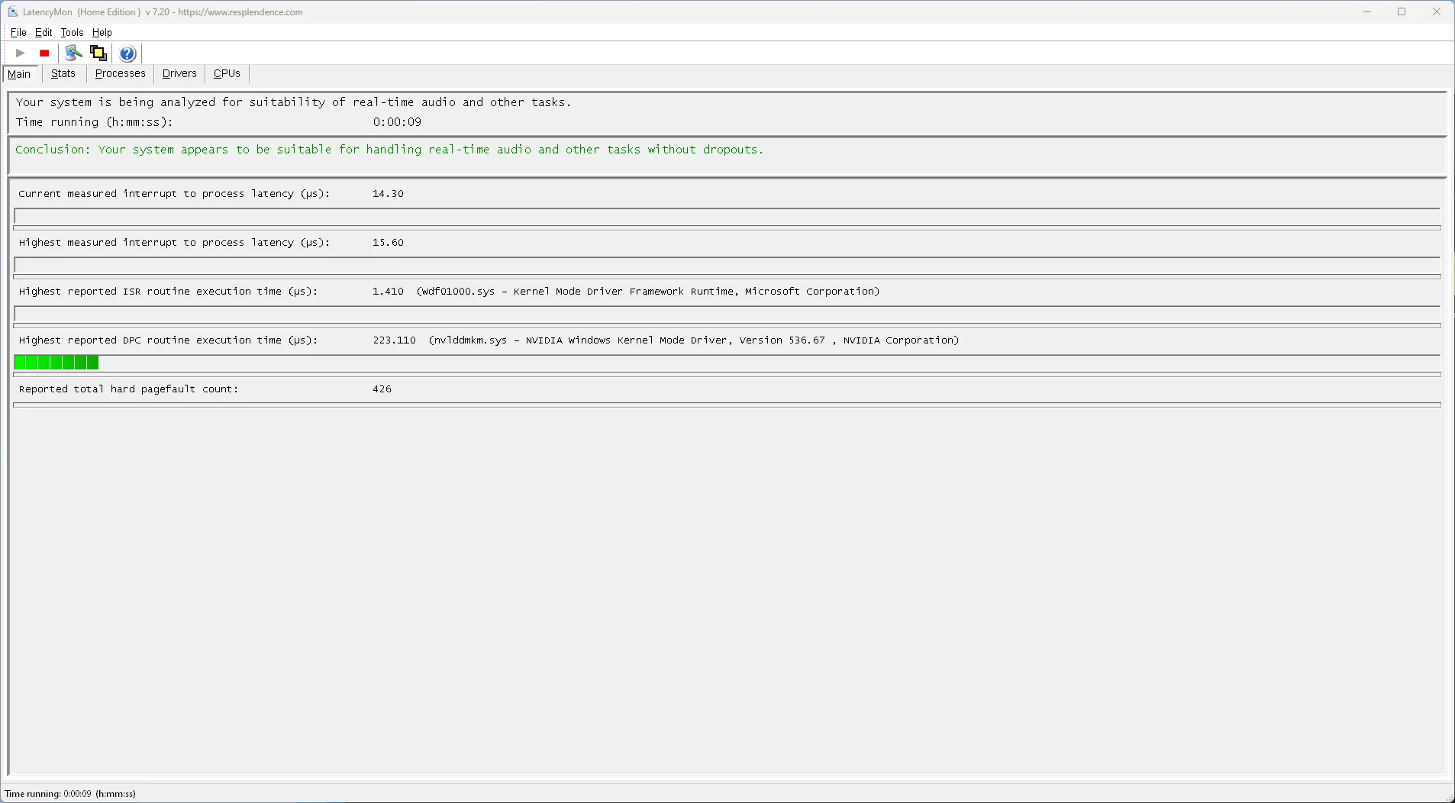Click the green DPC execution time progress bar
The height and width of the screenshot is (803, 1455).
point(727,363)
